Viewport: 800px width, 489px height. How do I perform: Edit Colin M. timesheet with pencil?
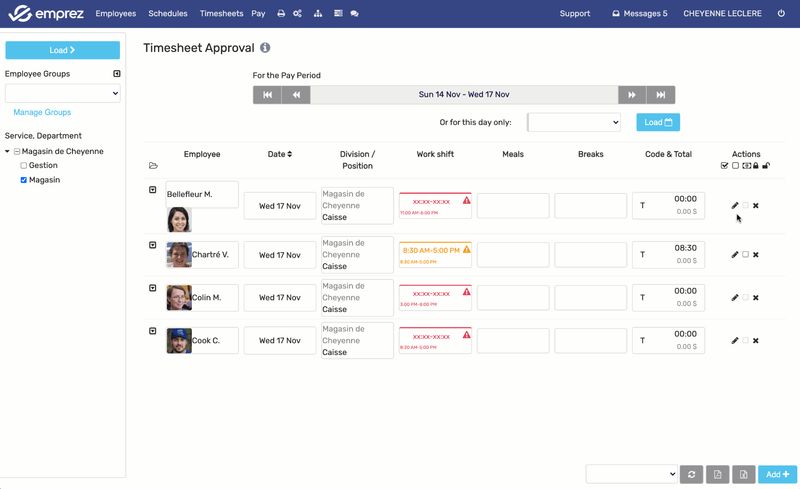tap(735, 298)
